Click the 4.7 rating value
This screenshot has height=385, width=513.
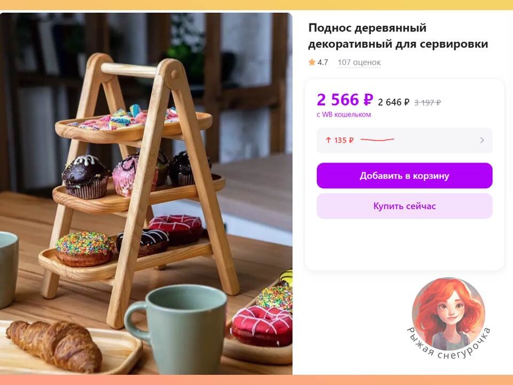tap(323, 62)
